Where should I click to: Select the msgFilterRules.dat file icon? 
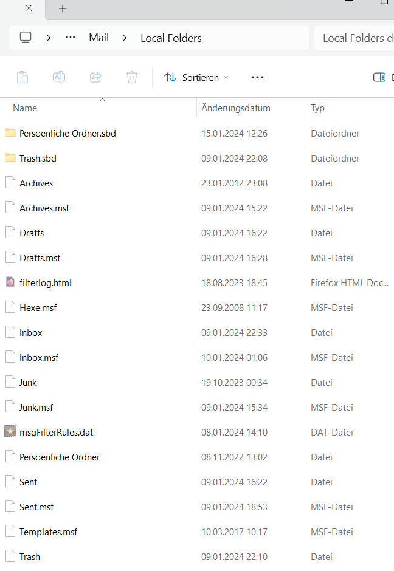(x=10, y=432)
